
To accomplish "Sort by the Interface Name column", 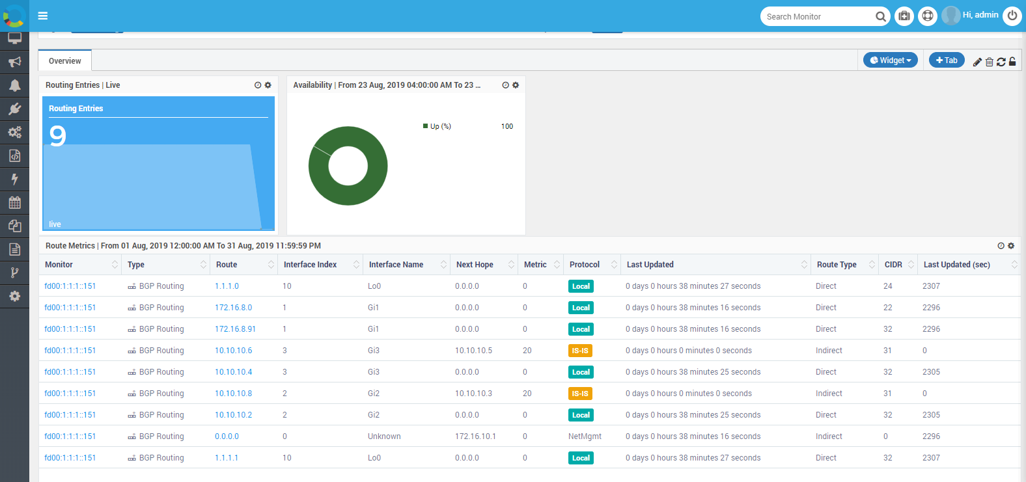I will pos(407,265).
